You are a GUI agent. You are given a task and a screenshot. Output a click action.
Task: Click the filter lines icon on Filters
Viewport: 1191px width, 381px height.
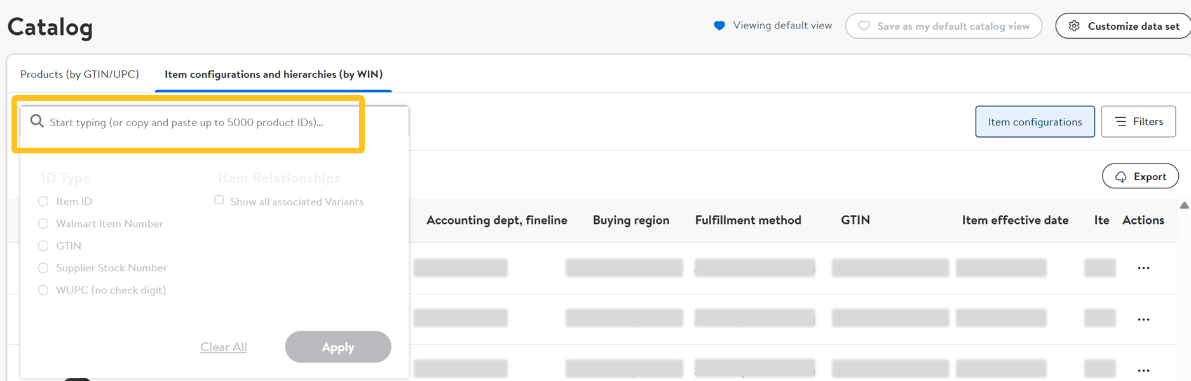tap(1120, 122)
